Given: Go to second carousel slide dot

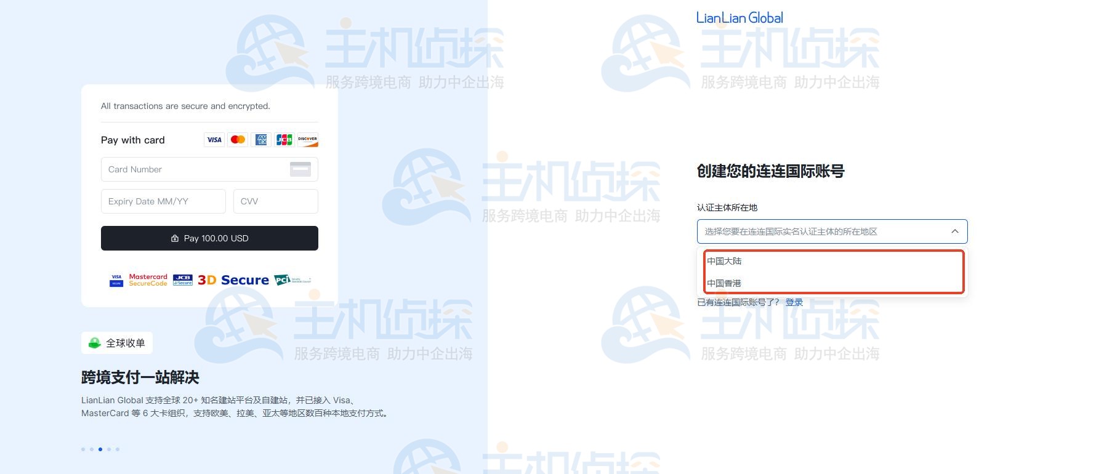Looking at the screenshot, I should click(92, 449).
